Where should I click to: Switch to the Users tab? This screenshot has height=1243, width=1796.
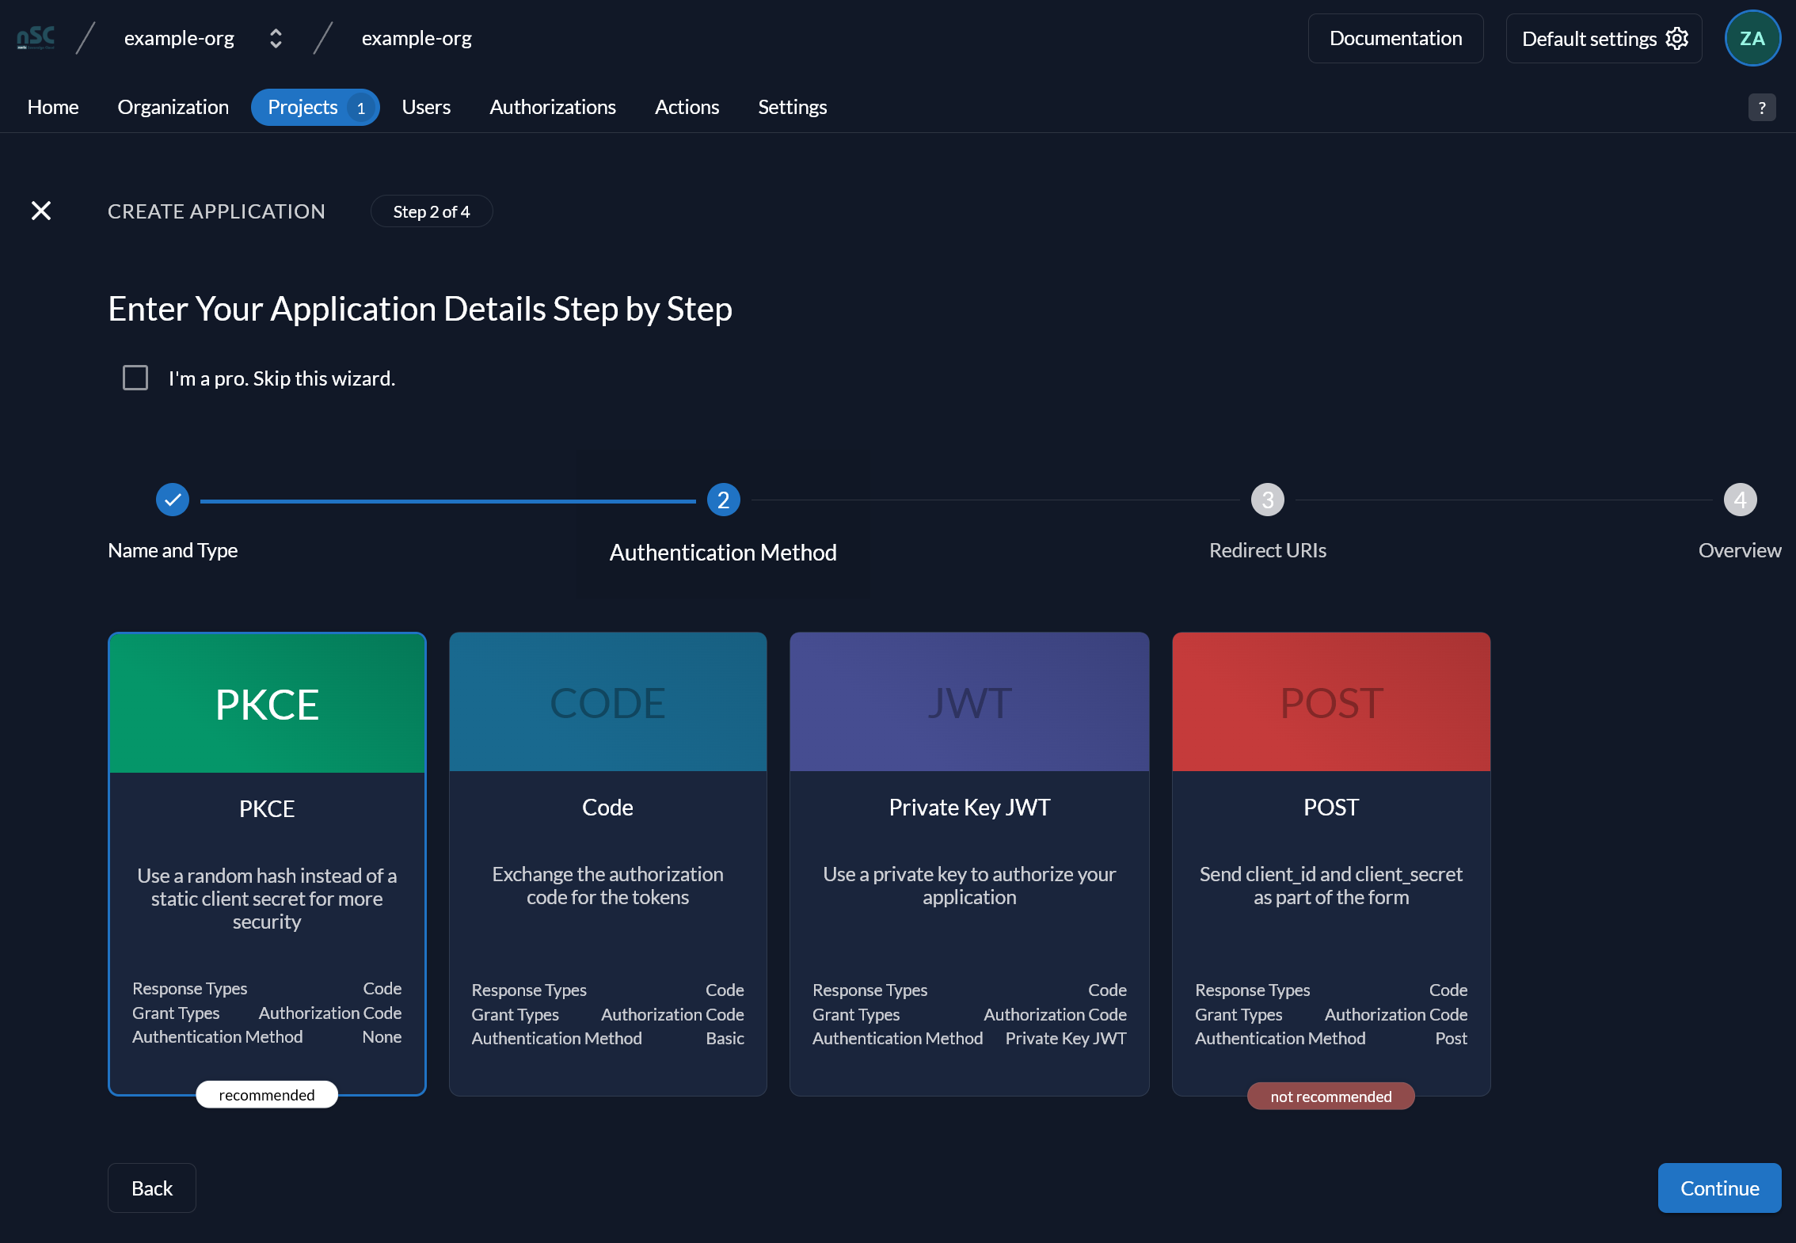426,107
